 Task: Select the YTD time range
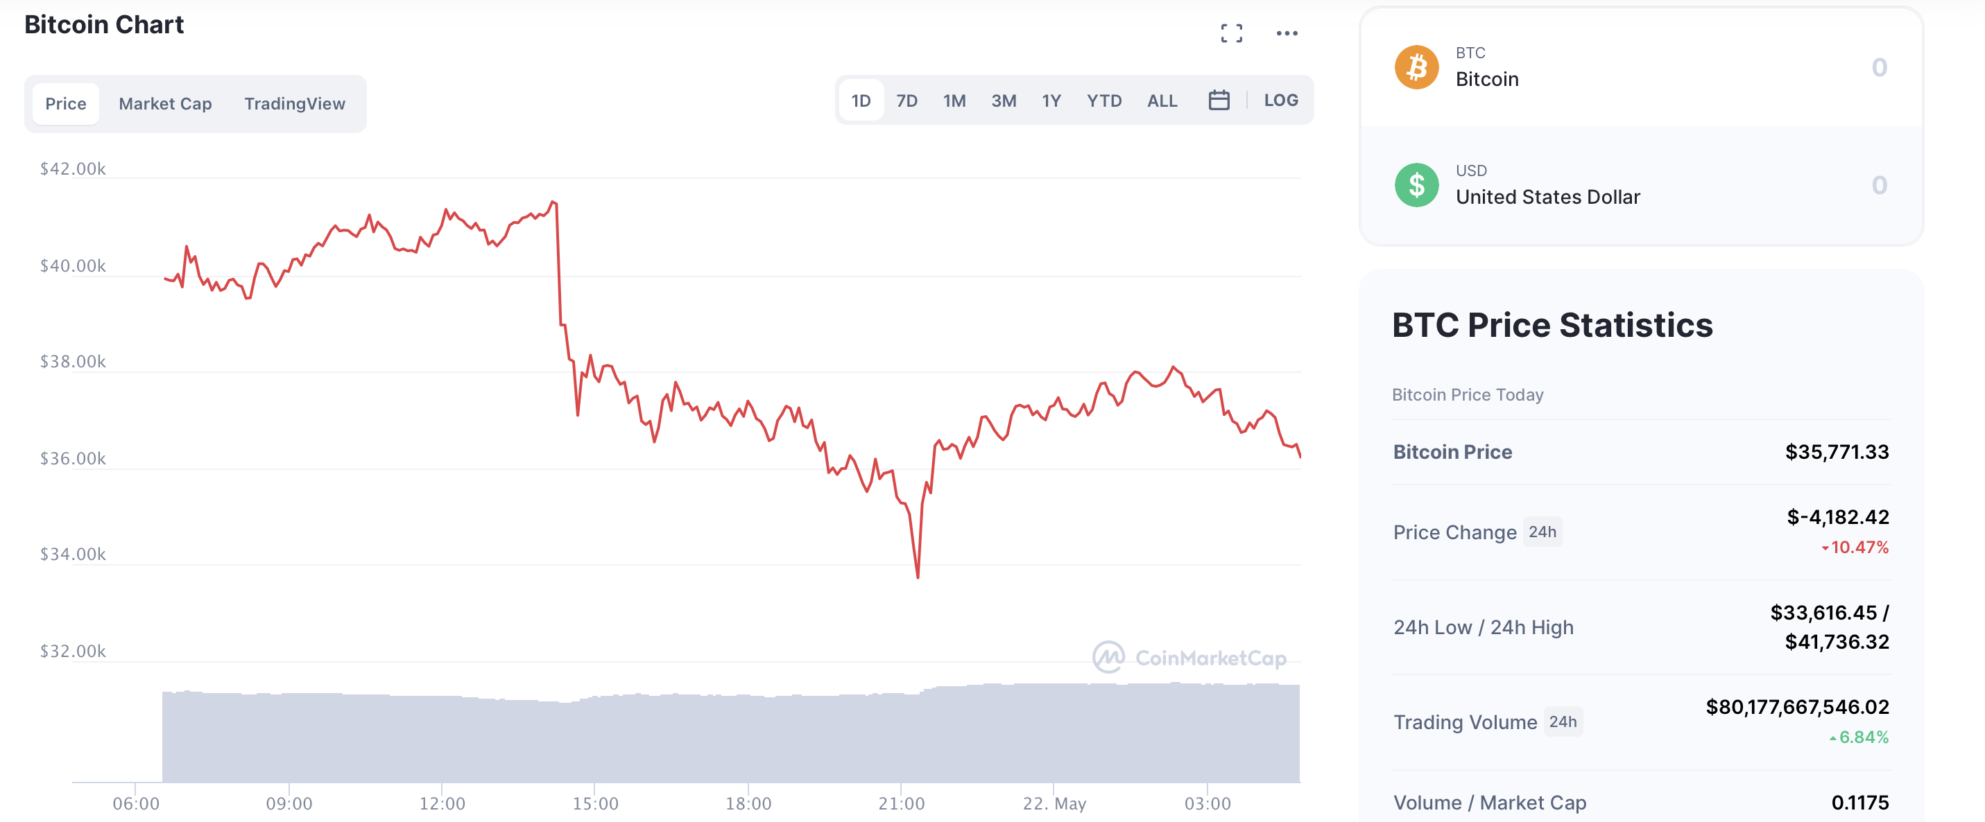pyautogui.click(x=1103, y=101)
